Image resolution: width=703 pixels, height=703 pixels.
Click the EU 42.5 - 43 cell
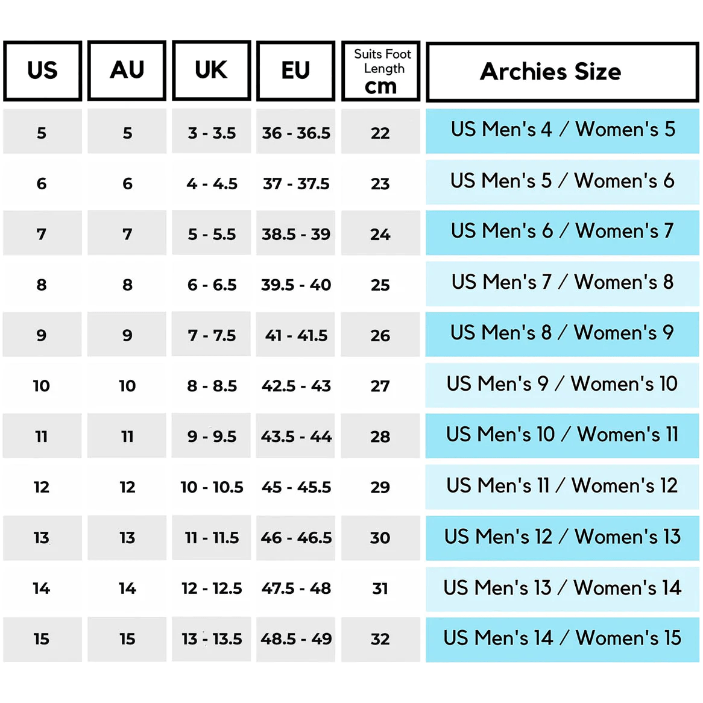[295, 386]
